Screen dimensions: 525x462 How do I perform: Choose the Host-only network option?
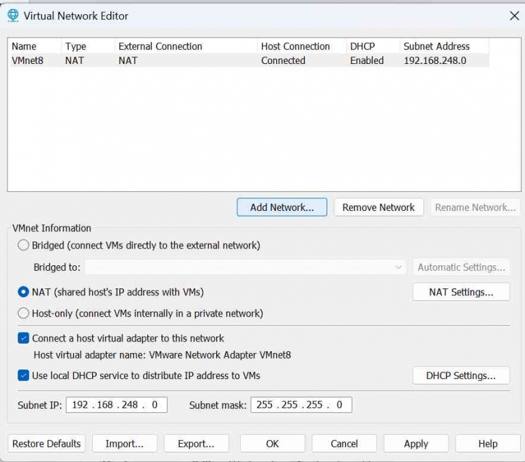pyautogui.click(x=24, y=314)
